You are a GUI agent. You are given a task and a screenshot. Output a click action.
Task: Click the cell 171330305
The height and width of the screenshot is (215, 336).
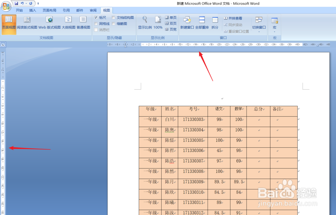193,142
